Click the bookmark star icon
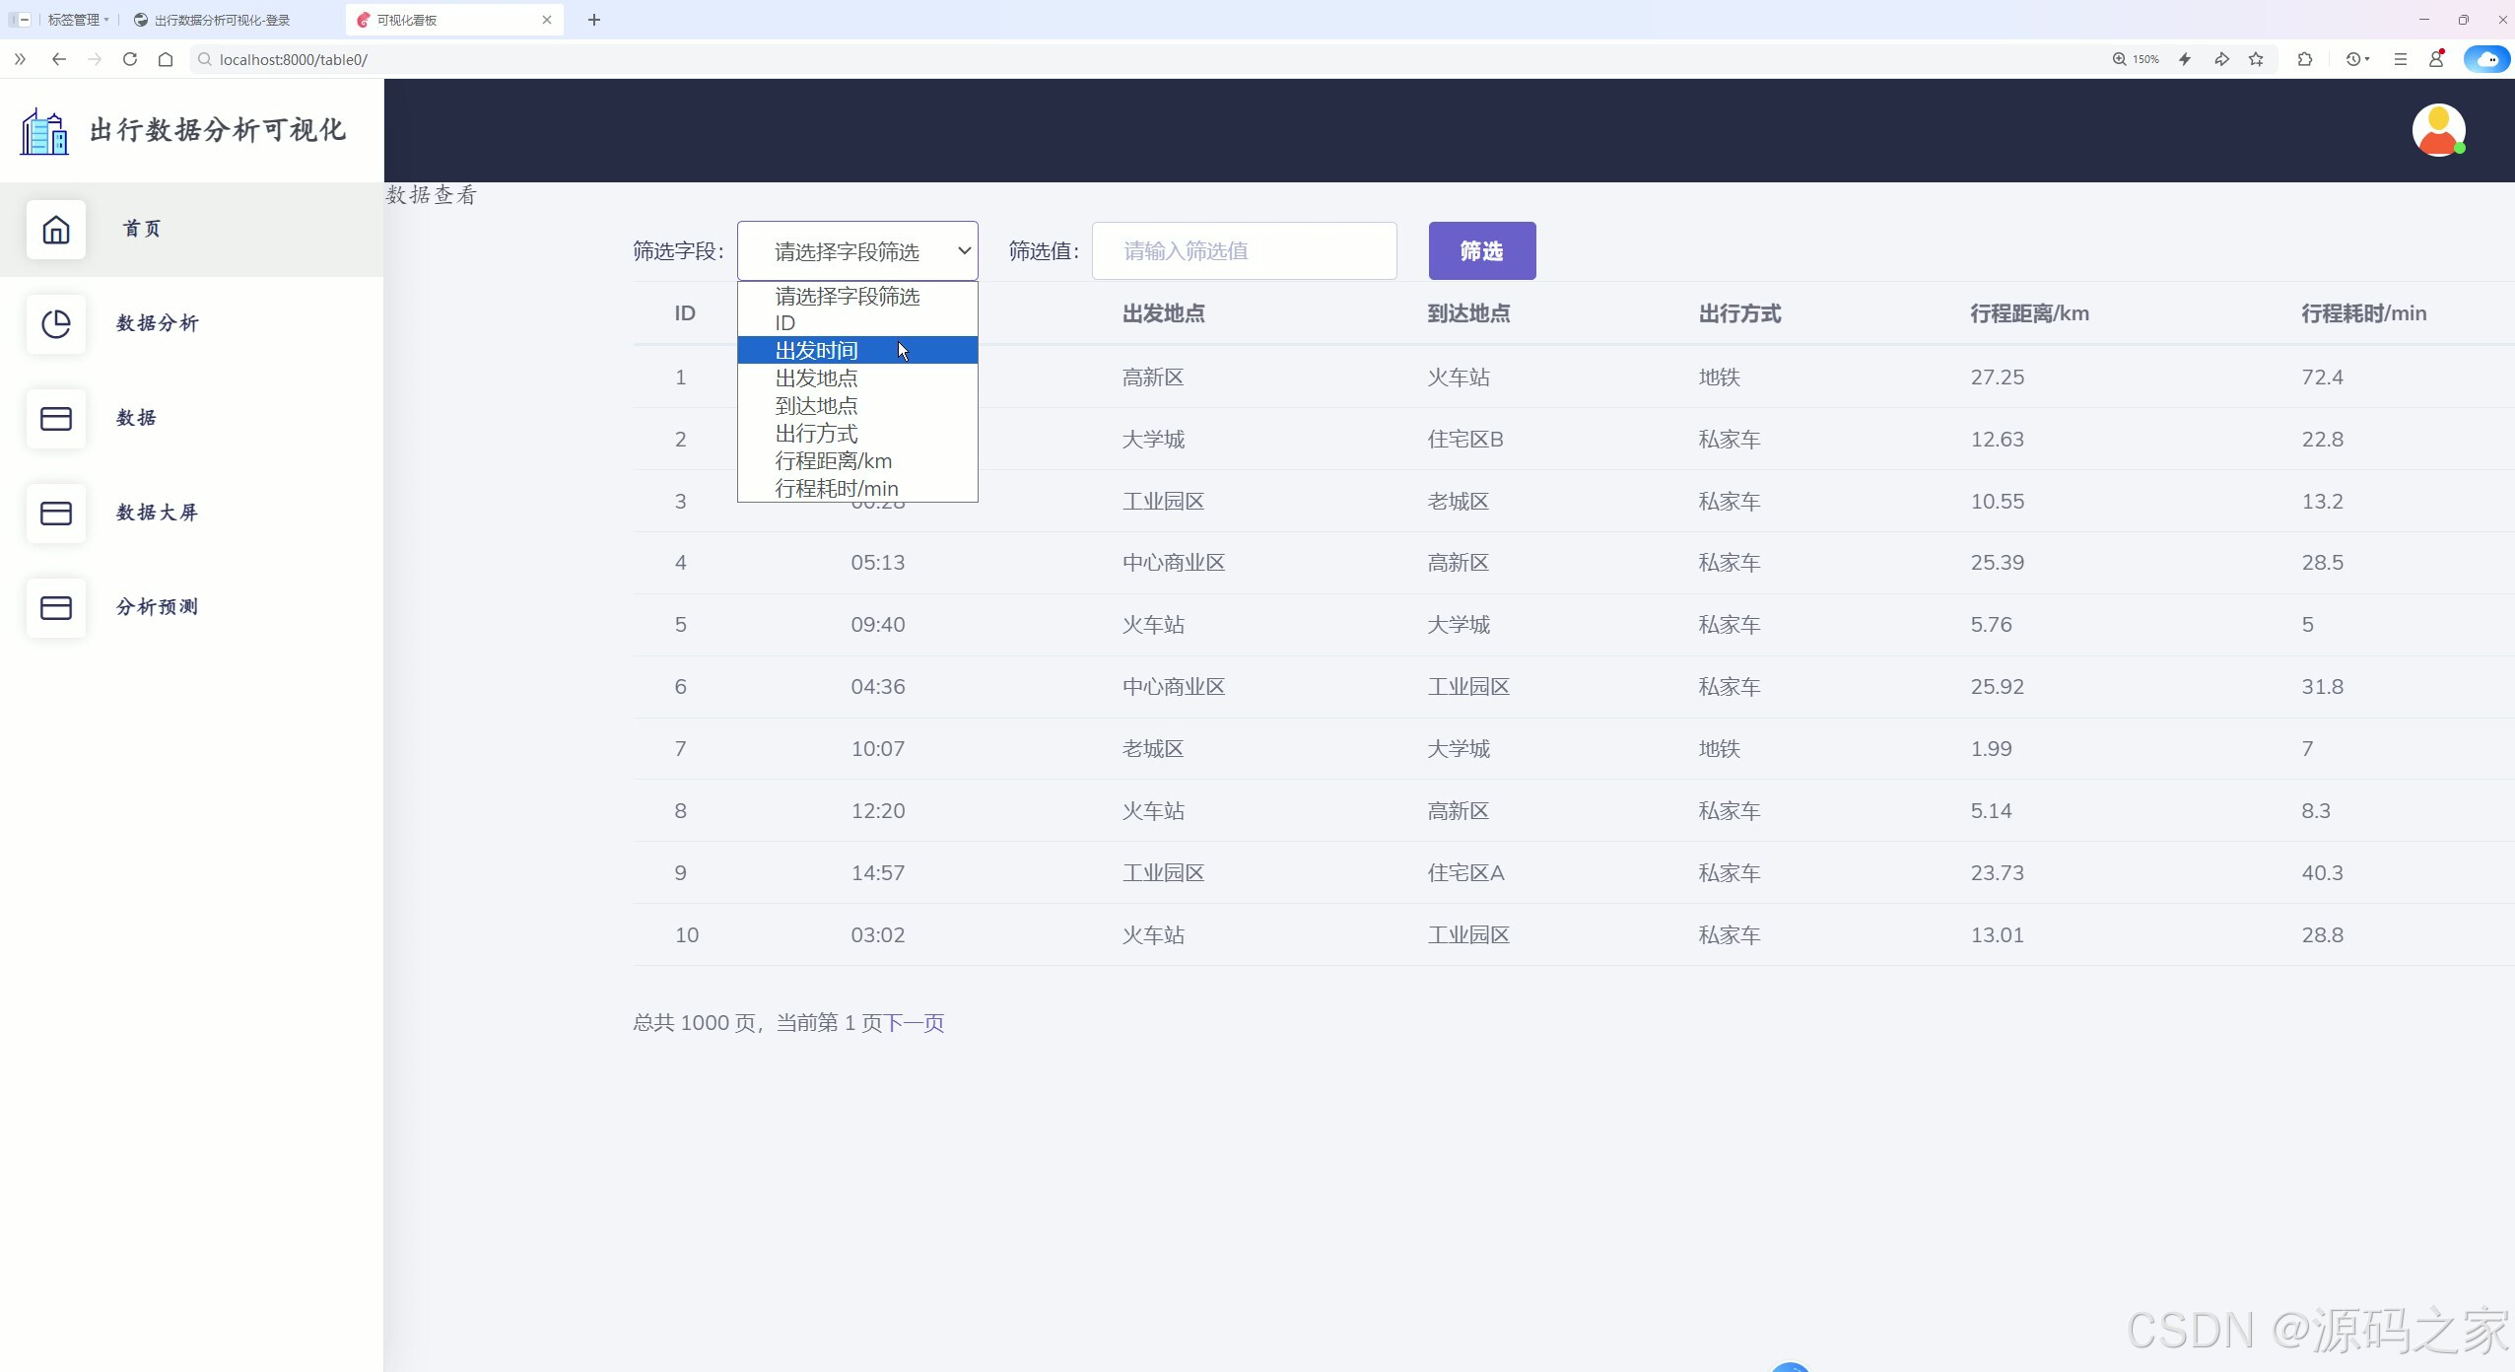2515x1372 pixels. [x=2256, y=59]
